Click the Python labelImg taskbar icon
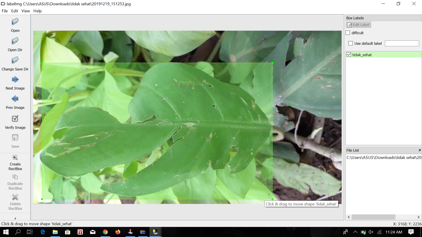 coord(155,232)
